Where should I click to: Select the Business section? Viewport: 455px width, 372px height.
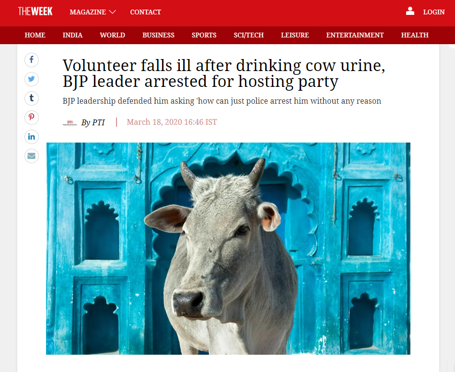(158, 35)
